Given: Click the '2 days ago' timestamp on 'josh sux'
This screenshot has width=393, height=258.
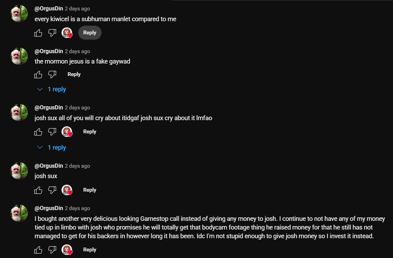Looking at the screenshot, I should point(77,166).
